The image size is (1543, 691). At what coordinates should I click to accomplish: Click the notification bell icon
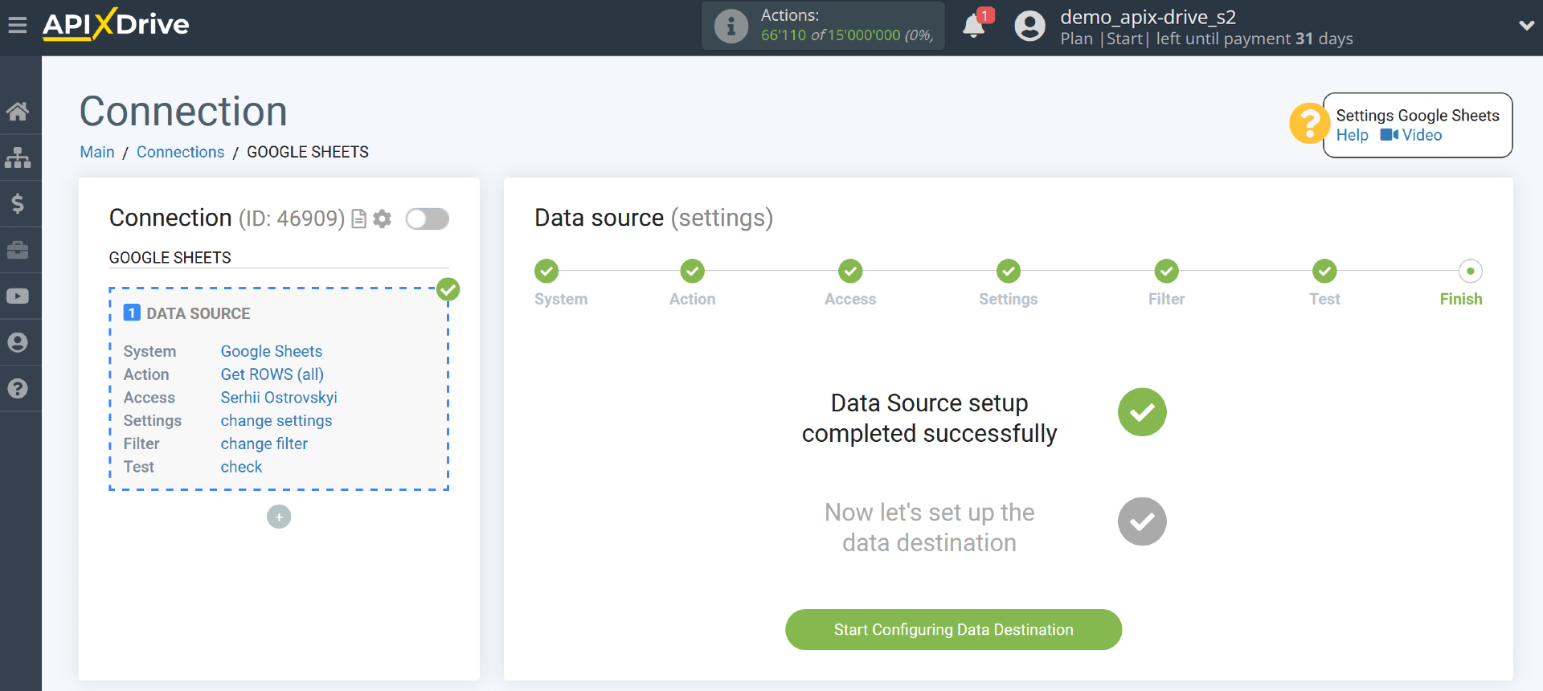point(974,26)
